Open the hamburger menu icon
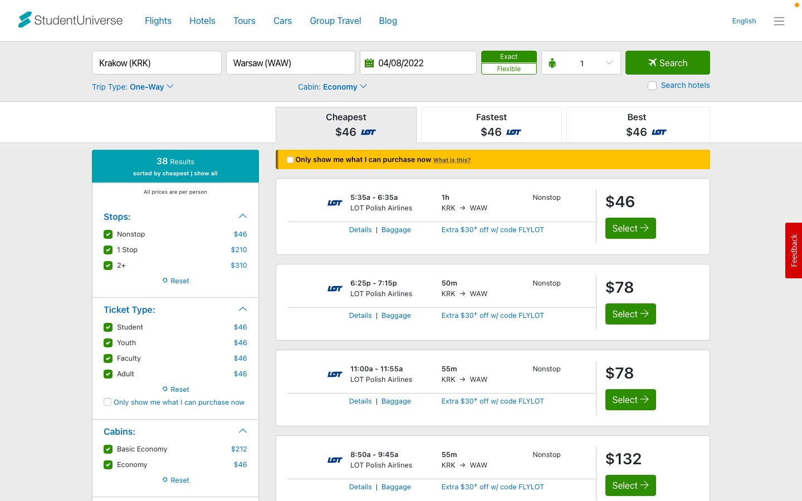Image resolution: width=802 pixels, height=501 pixels. pos(779,21)
